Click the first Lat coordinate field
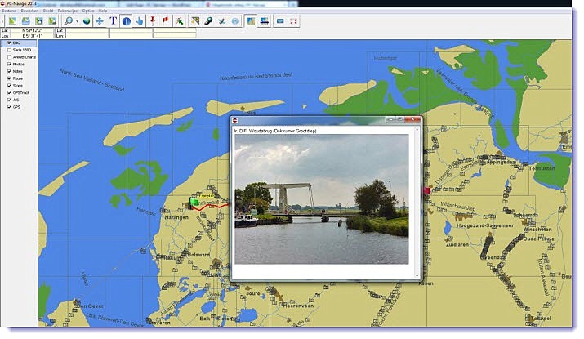Image resolution: width=584 pixels, height=339 pixels. (33, 30)
